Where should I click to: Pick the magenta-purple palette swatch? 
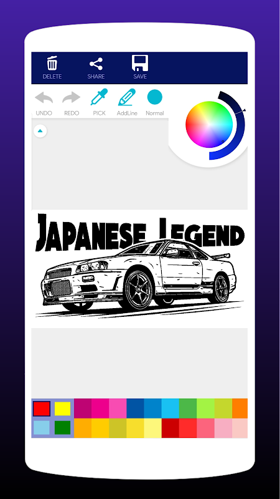click(x=83, y=409)
